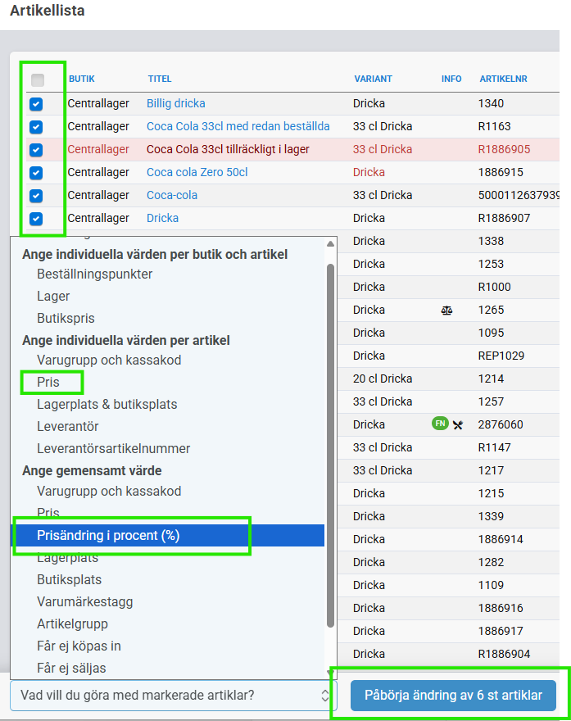Screen dimensions: 571x721
Task: Deselect the Coca-cola row checkbox
Action: tap(36, 196)
